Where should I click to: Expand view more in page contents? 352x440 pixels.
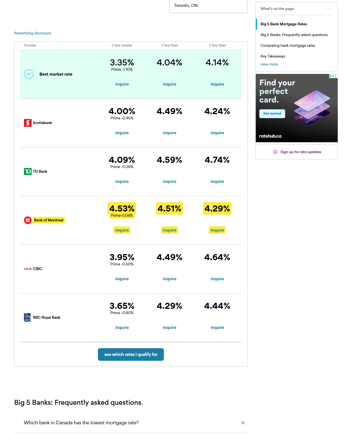click(269, 64)
